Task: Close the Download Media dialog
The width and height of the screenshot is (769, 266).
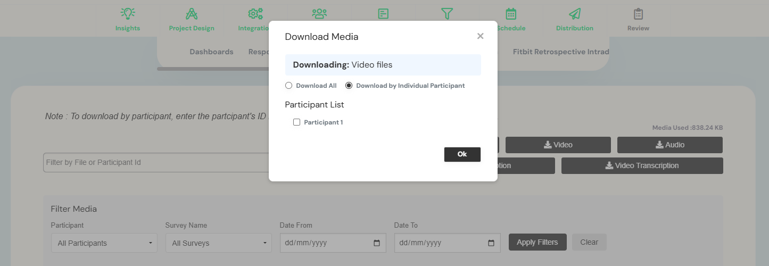Action: pos(480,36)
